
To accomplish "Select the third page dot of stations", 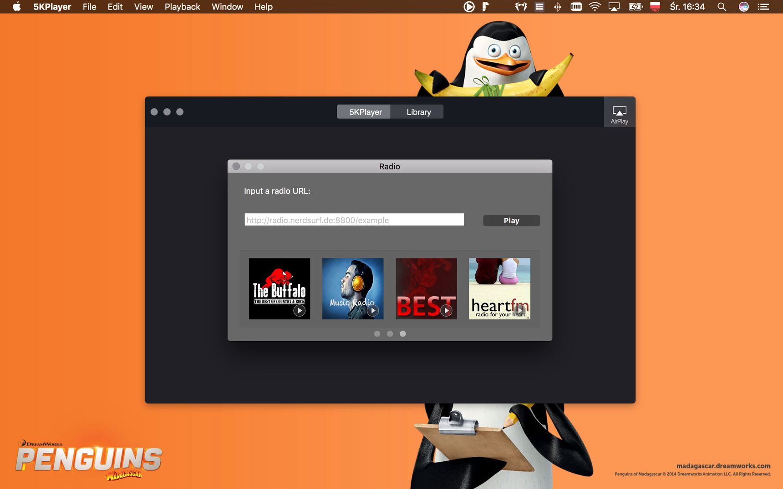I will click(403, 334).
